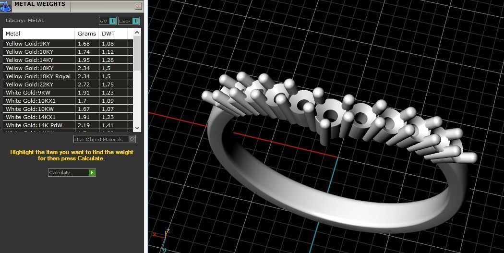Toggle the GV library switch

(108, 21)
